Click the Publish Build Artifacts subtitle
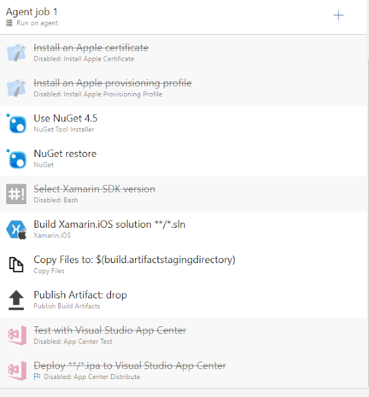 [x=67, y=306]
